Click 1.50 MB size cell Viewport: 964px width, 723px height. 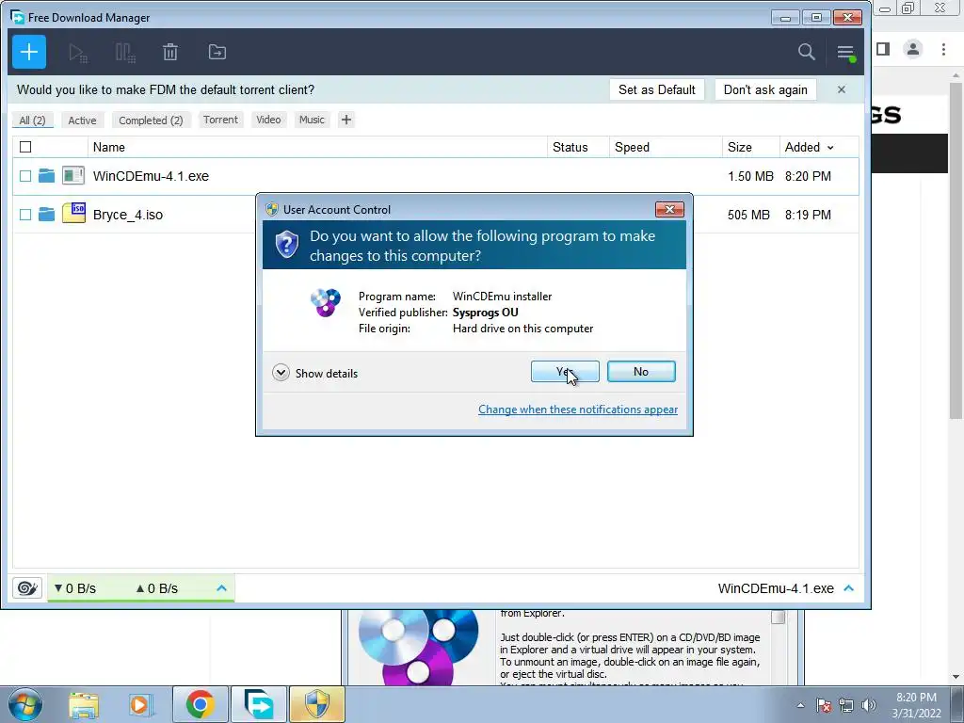coord(750,176)
